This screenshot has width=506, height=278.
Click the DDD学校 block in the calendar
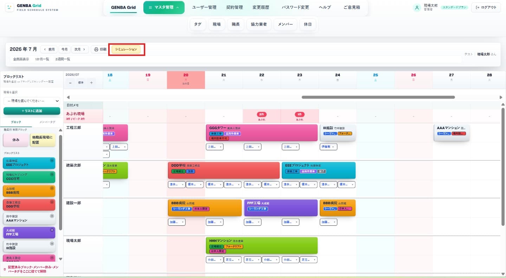224,170
